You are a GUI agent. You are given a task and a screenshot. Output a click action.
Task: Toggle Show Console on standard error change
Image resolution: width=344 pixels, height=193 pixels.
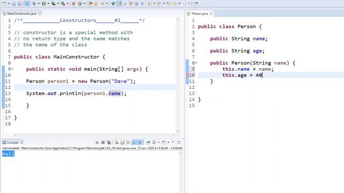click(140, 143)
